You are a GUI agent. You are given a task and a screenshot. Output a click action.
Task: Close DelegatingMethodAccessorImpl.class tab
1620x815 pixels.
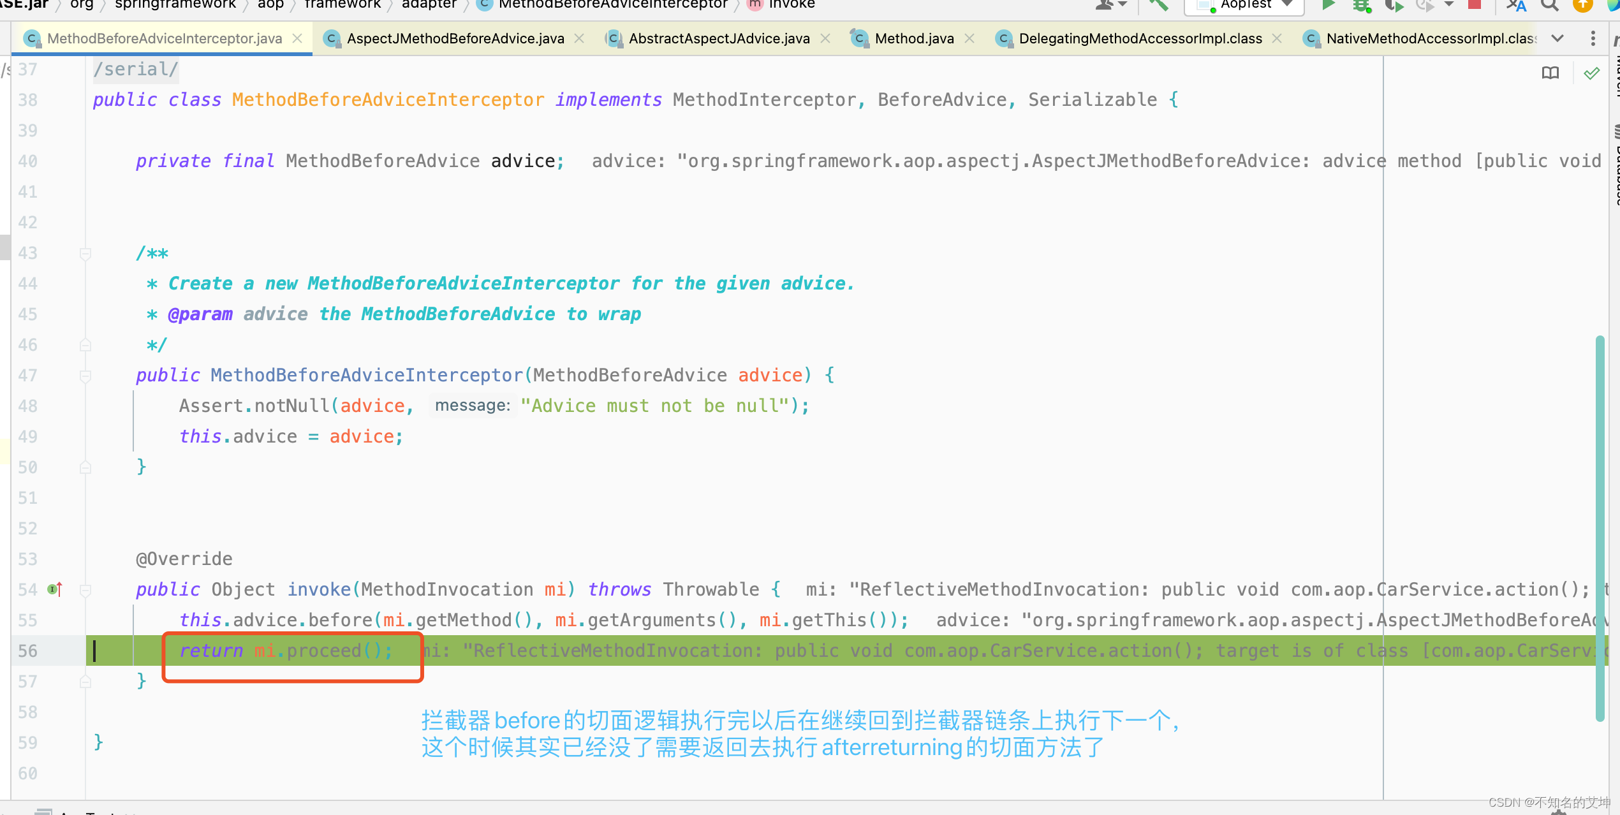click(x=1277, y=38)
